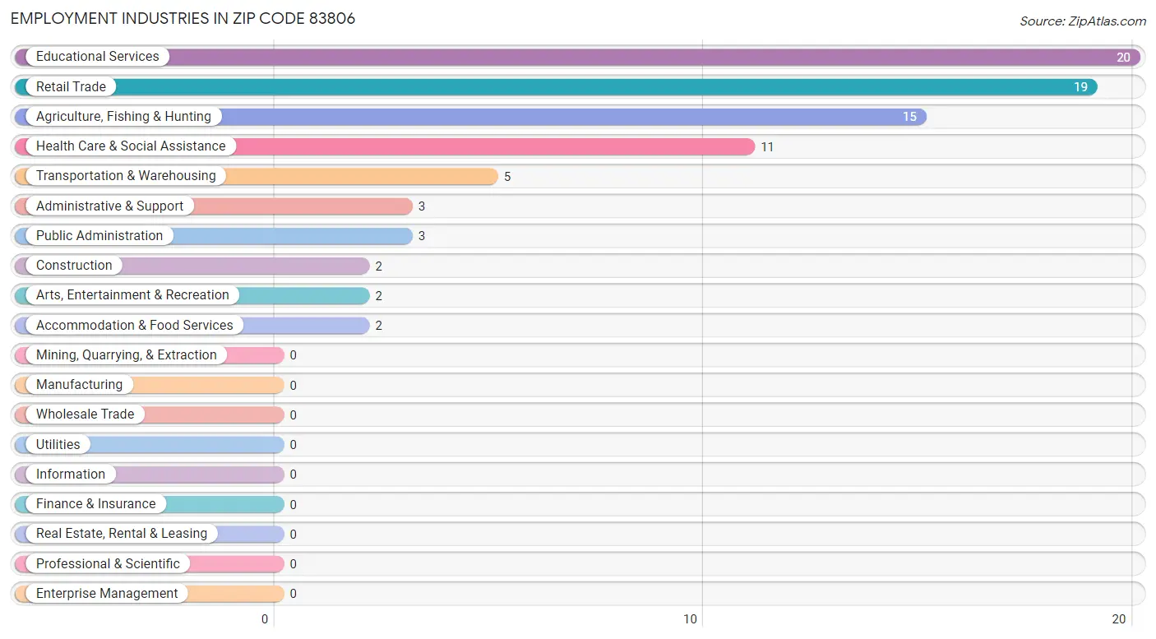Viewport: 1156px width, 639px height.
Task: Select the Professional & Scientific label
Action: coord(108,563)
